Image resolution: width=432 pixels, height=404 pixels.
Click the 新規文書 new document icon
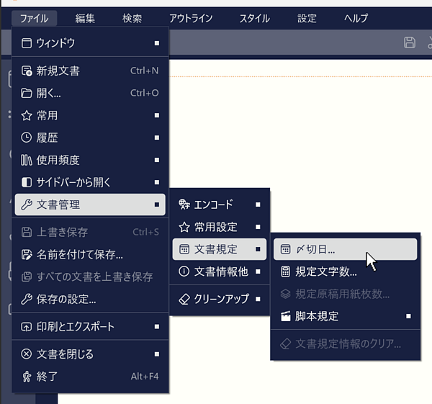pyautogui.click(x=27, y=71)
